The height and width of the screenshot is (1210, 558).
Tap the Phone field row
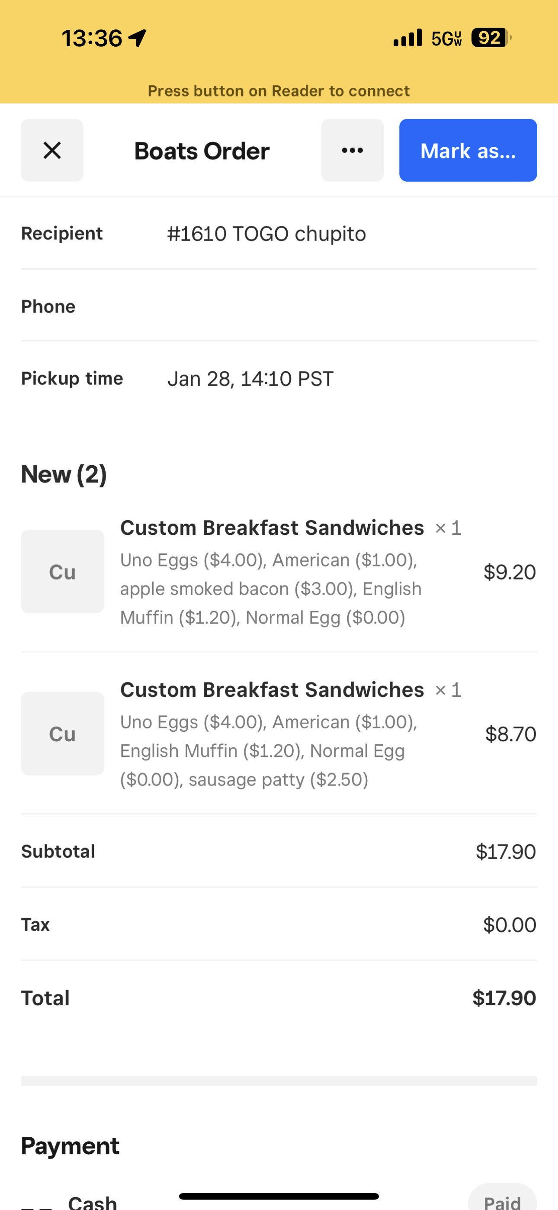(x=279, y=306)
